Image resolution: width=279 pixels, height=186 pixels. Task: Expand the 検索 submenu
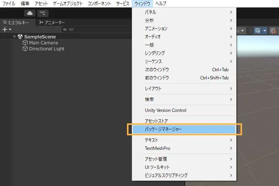click(184, 100)
